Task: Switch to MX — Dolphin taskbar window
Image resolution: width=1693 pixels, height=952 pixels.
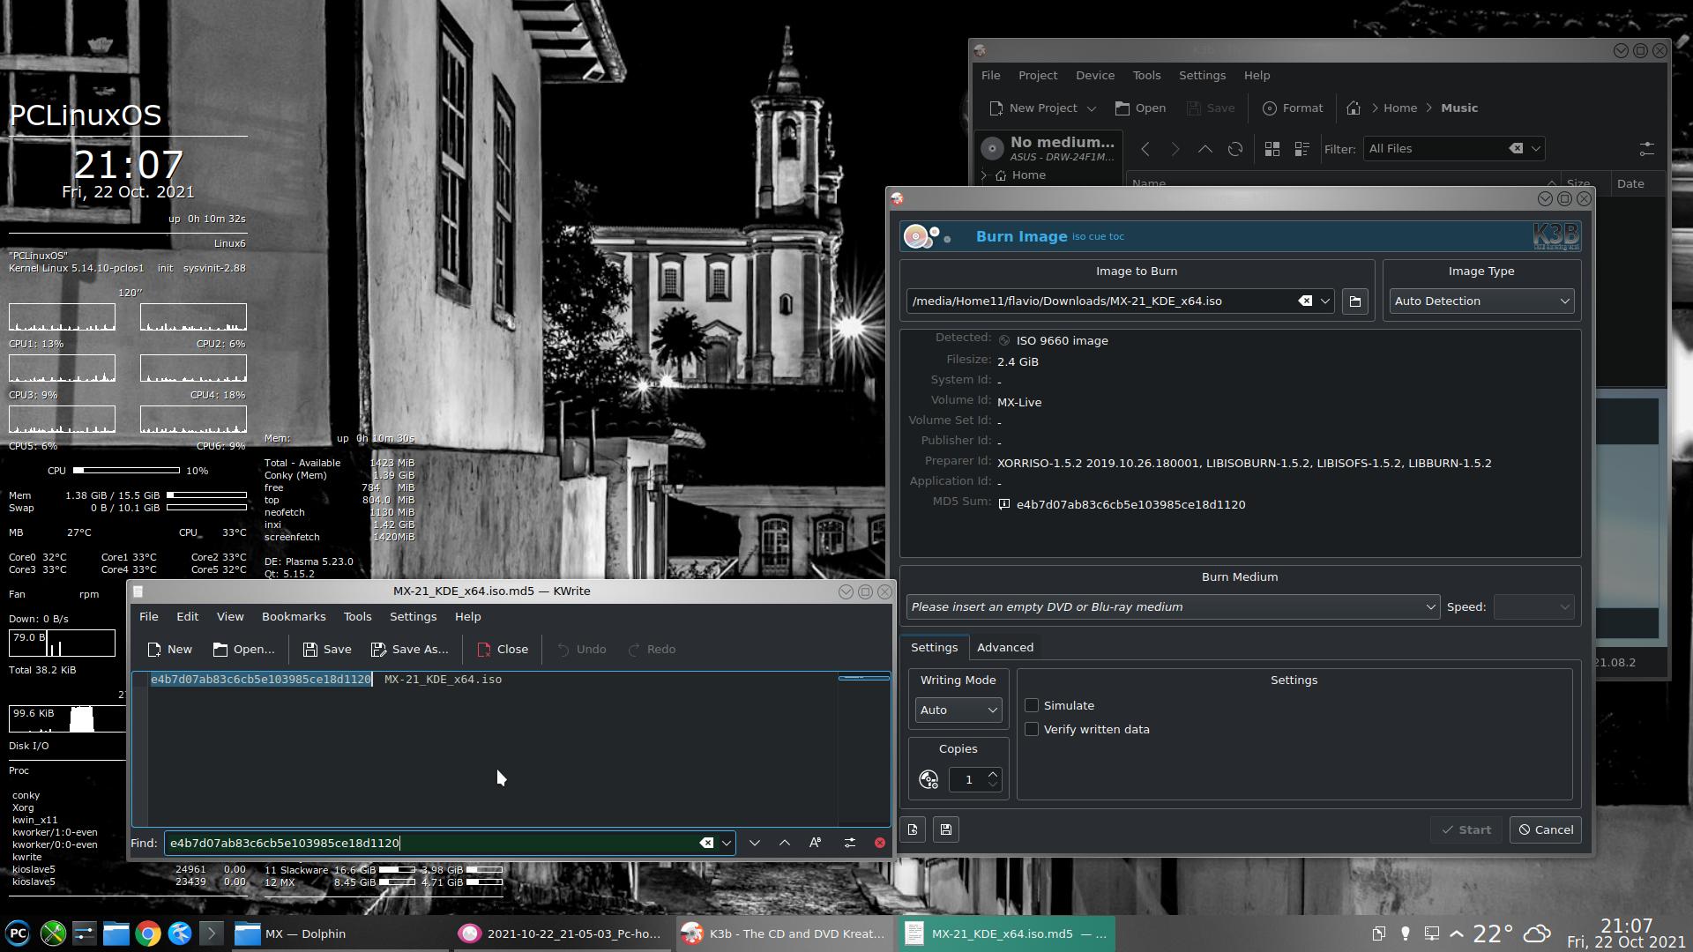Action: (339, 933)
